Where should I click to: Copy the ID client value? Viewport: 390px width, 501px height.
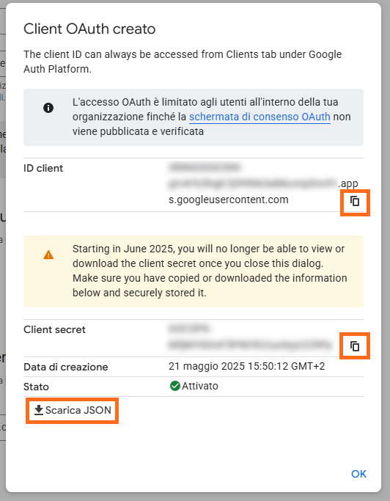click(x=355, y=201)
